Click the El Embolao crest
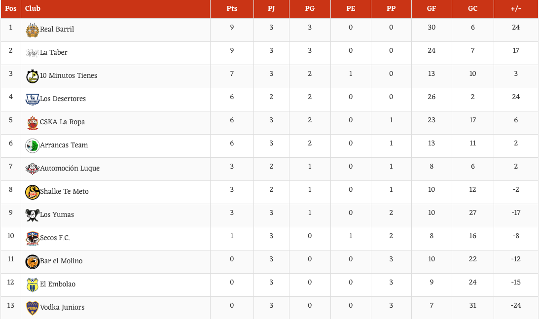The image size is (539, 319). pos(33,284)
